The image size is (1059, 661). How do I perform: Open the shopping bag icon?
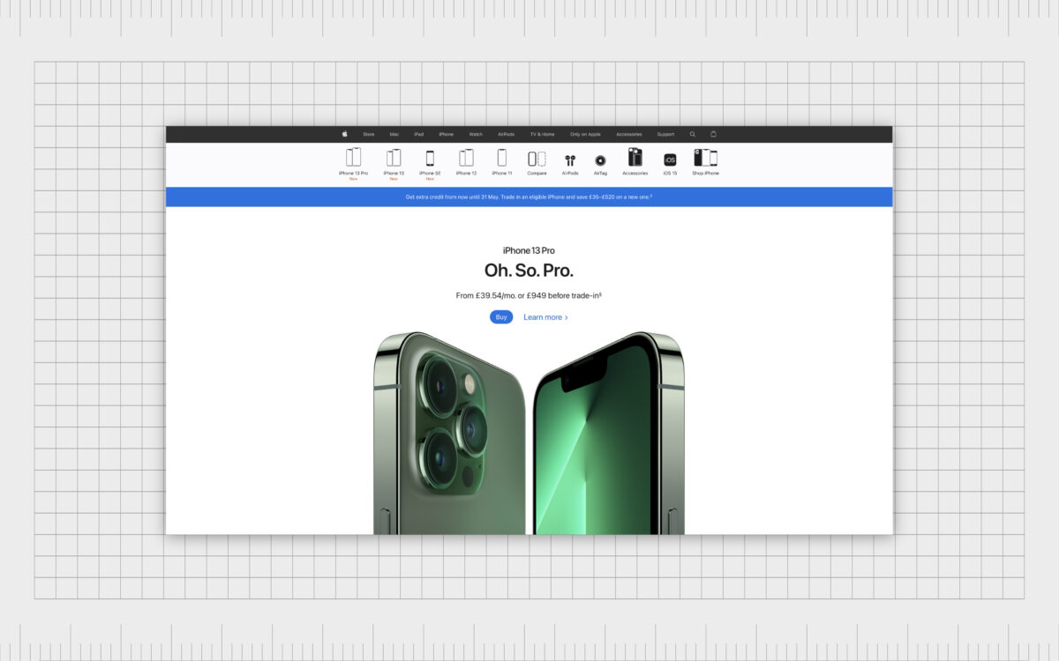point(714,134)
